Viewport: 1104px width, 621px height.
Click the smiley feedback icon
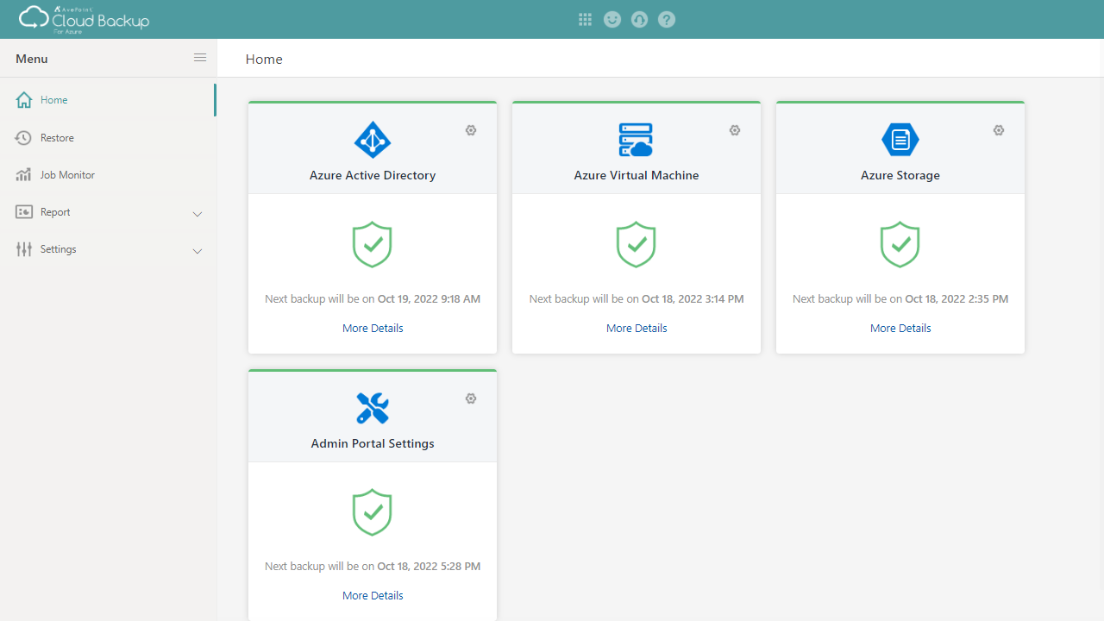pos(612,19)
